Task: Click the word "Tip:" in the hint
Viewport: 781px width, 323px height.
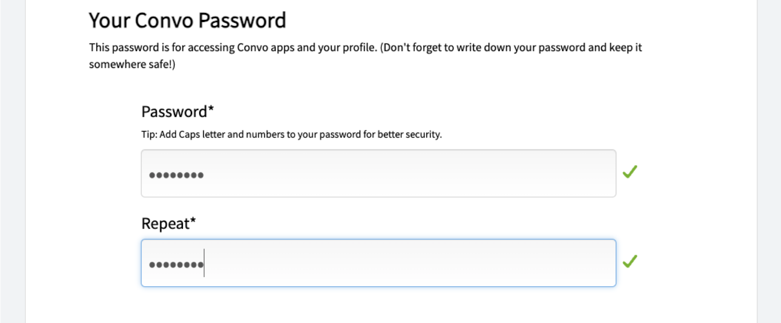Action: pos(149,135)
